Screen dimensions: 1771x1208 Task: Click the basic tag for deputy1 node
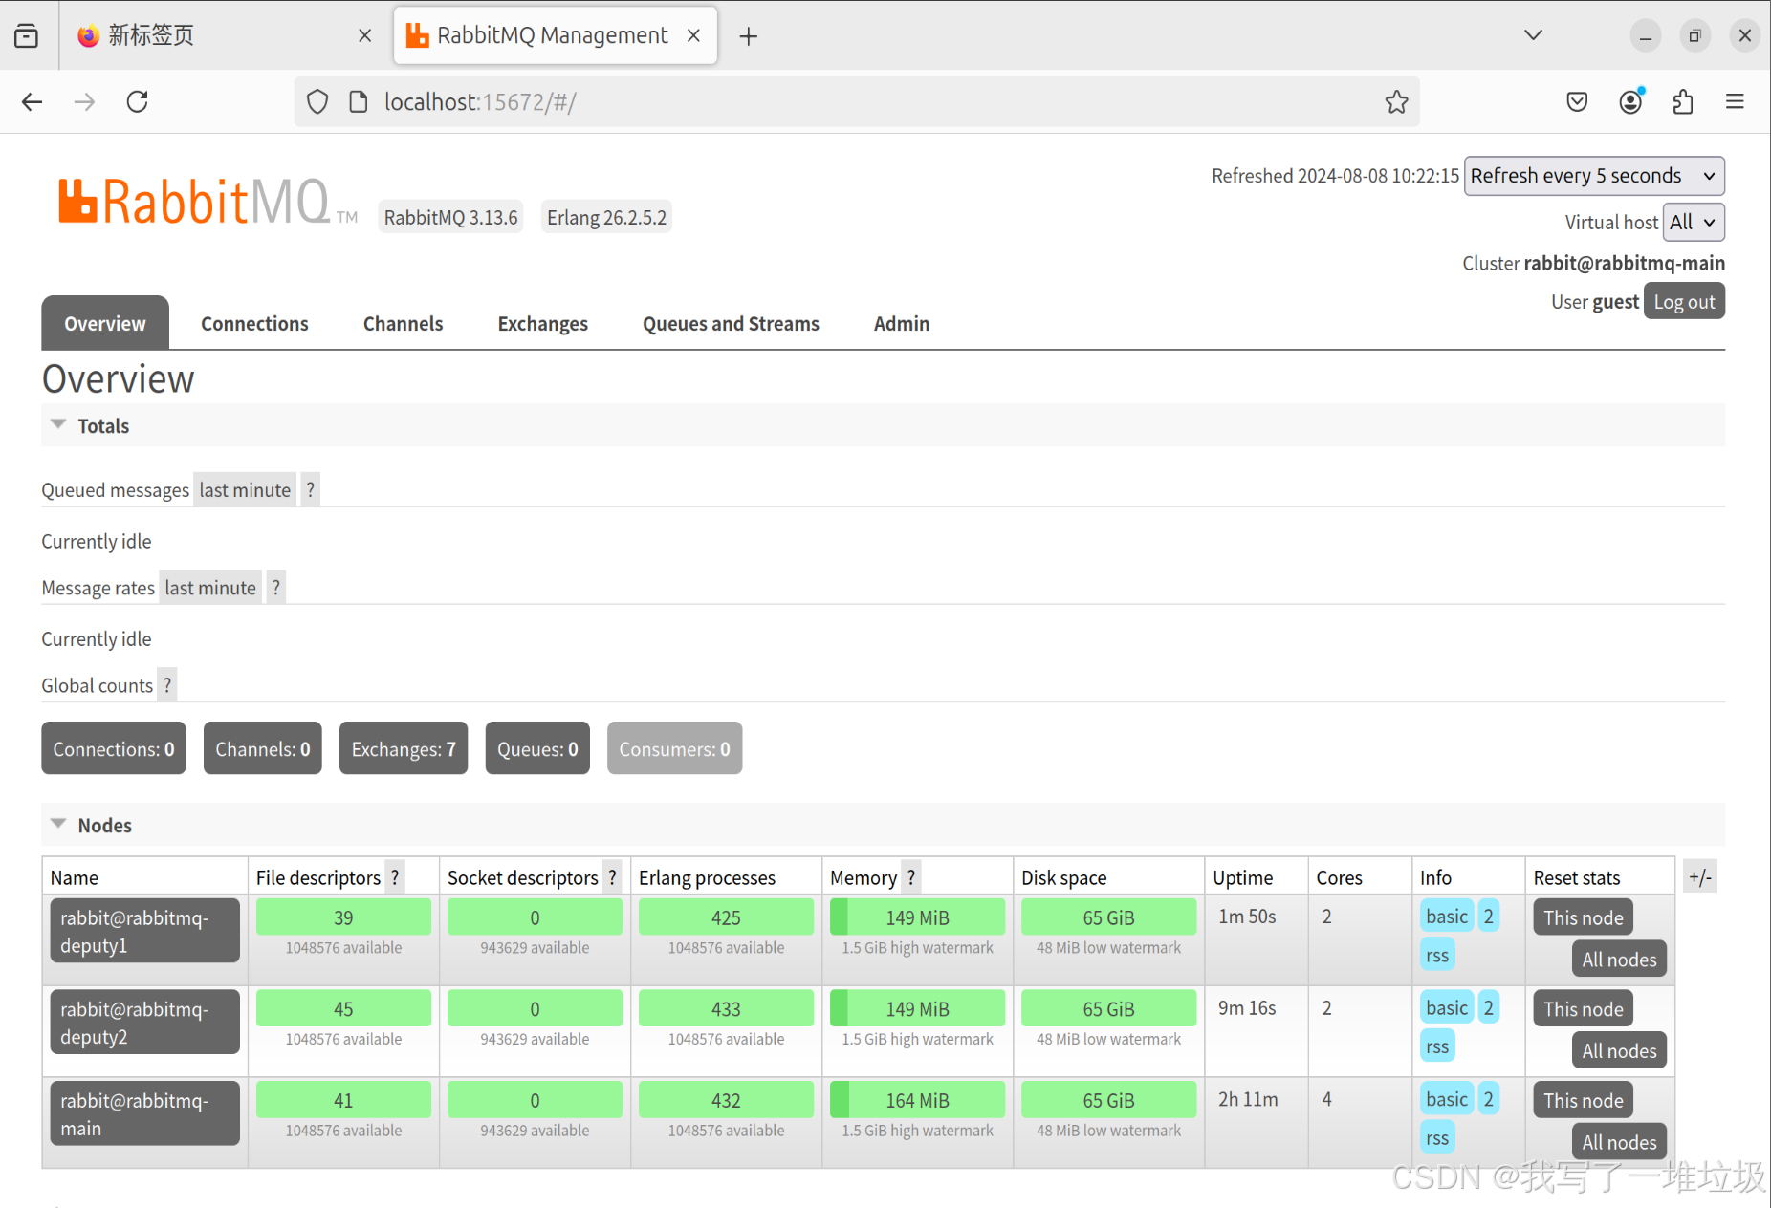(1446, 917)
